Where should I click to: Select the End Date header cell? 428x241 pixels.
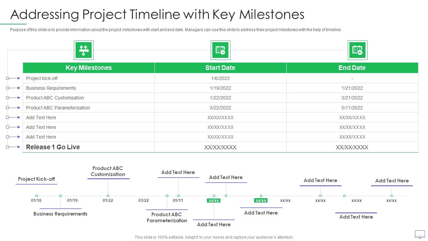pos(352,68)
